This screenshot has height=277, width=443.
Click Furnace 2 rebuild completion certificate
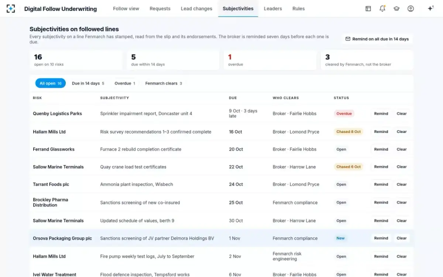[141, 150]
